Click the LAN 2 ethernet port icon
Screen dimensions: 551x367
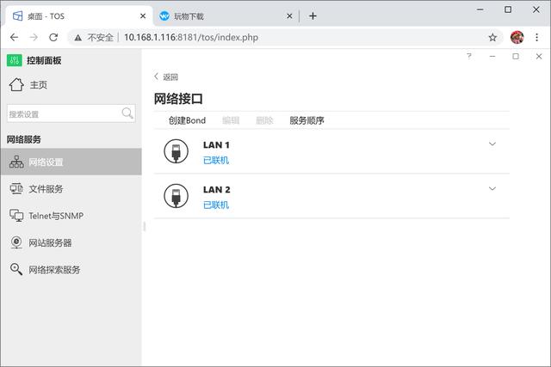coord(176,196)
